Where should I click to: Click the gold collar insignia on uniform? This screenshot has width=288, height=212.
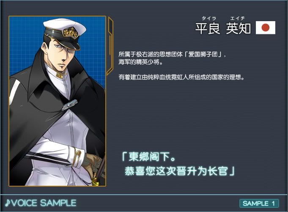pos(60,75)
